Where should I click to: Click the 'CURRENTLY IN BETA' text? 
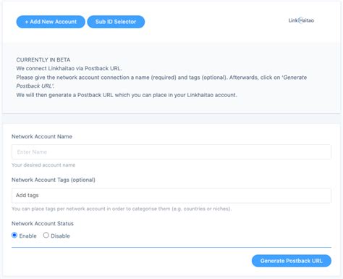tap(43, 59)
